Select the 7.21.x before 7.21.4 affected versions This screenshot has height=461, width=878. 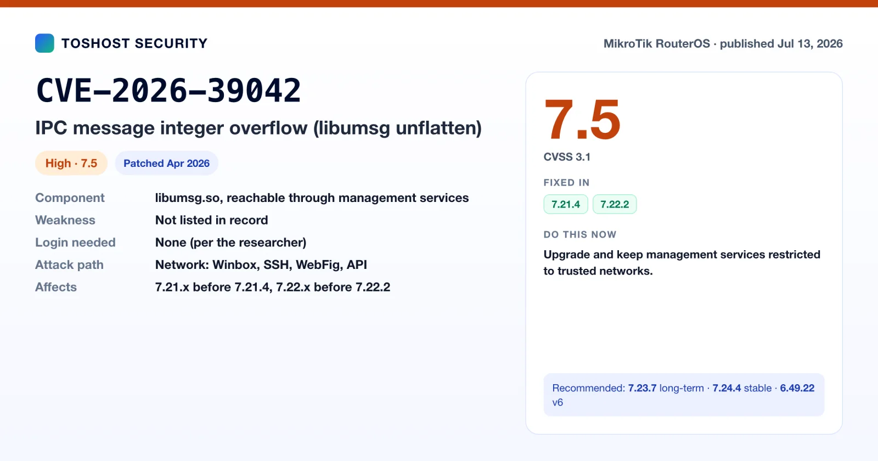point(273,287)
